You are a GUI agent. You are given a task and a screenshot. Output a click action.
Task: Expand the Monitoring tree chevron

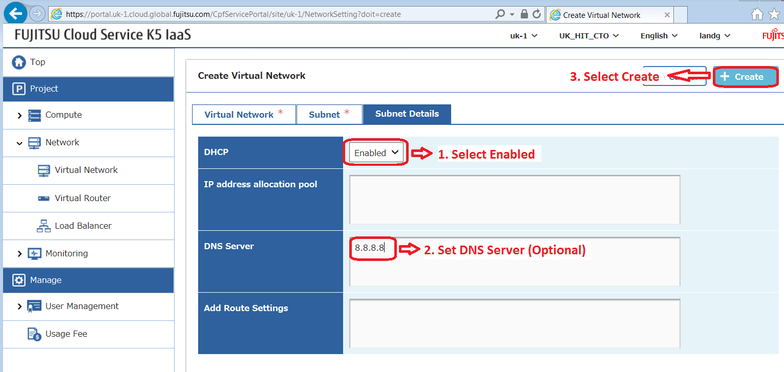[x=19, y=254]
